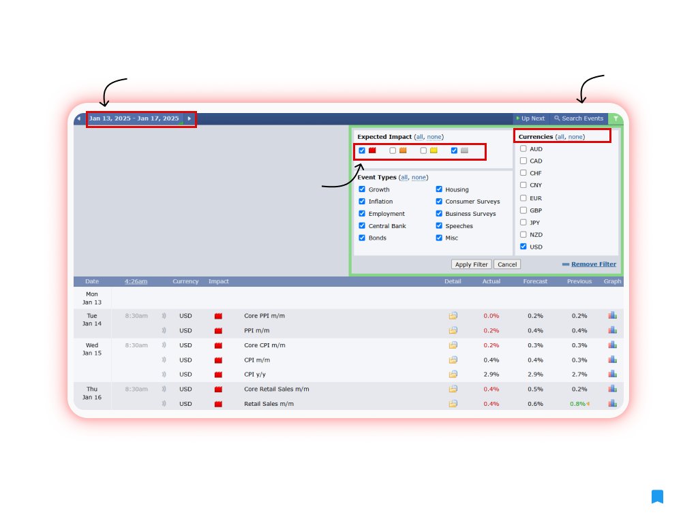Open detail folder for Core CPI m/m

point(453,345)
